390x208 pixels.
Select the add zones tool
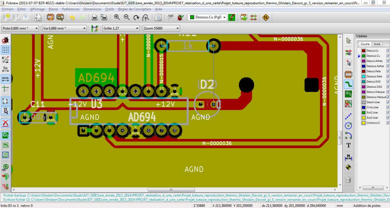(x=349, y=94)
